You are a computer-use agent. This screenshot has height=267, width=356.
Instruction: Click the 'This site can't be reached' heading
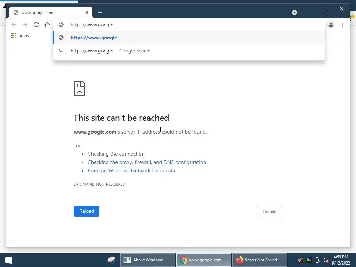[121, 118]
